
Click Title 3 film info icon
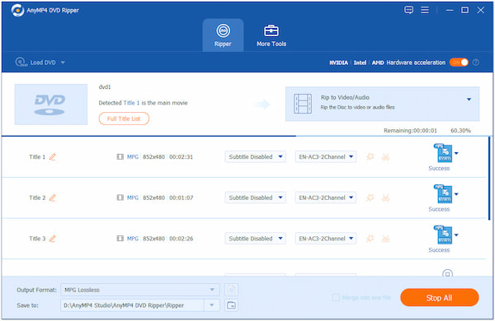120,239
